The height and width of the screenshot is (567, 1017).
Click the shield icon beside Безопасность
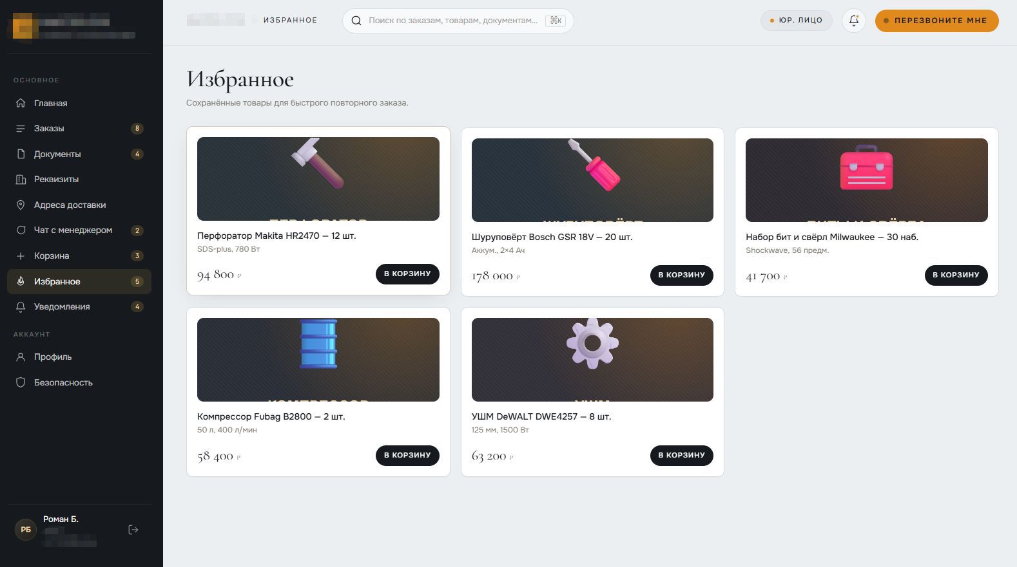(x=21, y=382)
